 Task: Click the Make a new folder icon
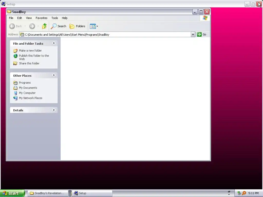tap(15, 51)
